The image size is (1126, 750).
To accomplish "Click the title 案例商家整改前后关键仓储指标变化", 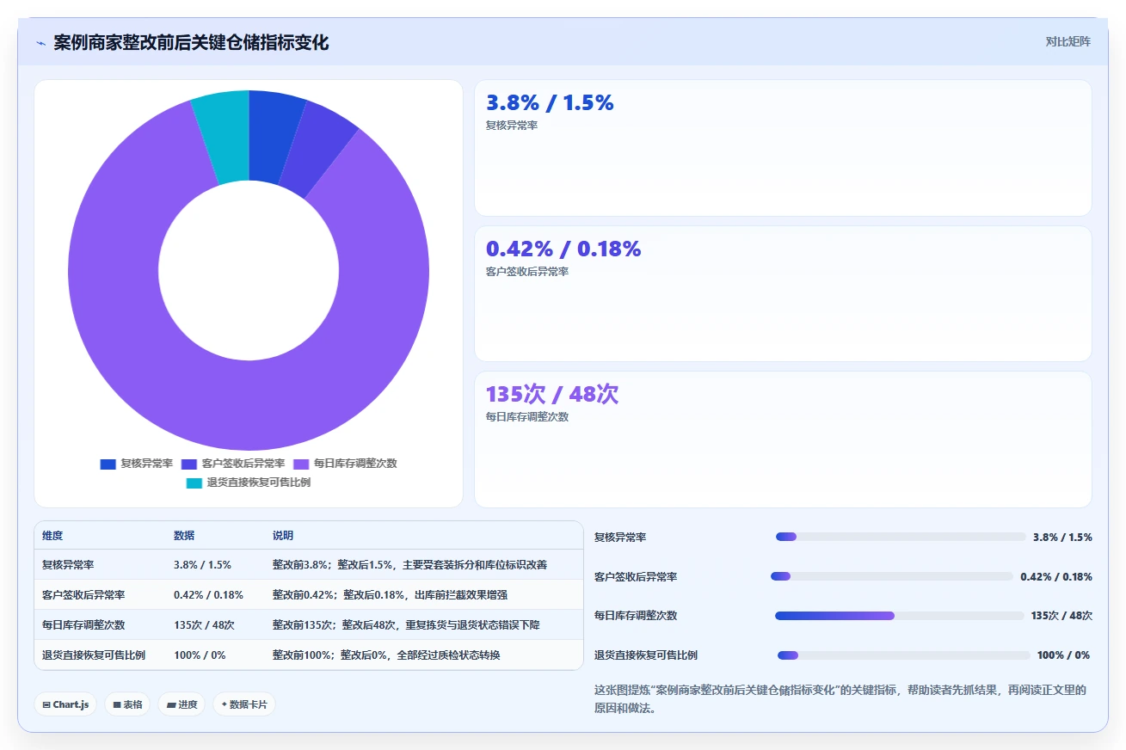I will click(191, 42).
